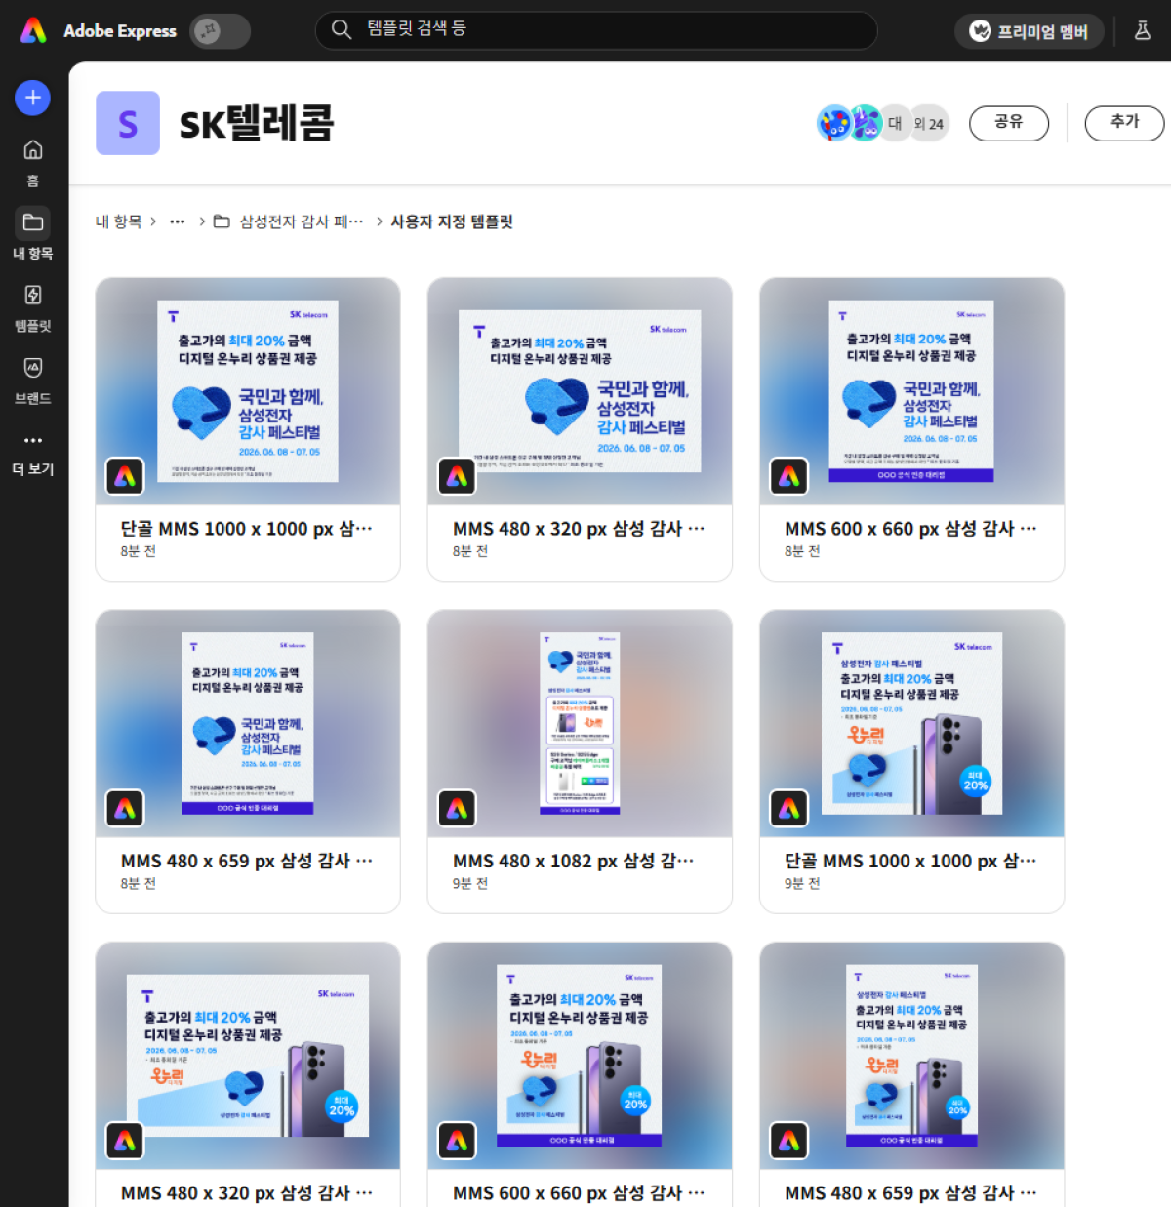Click the folder icon in breadcrumb

click(x=222, y=221)
